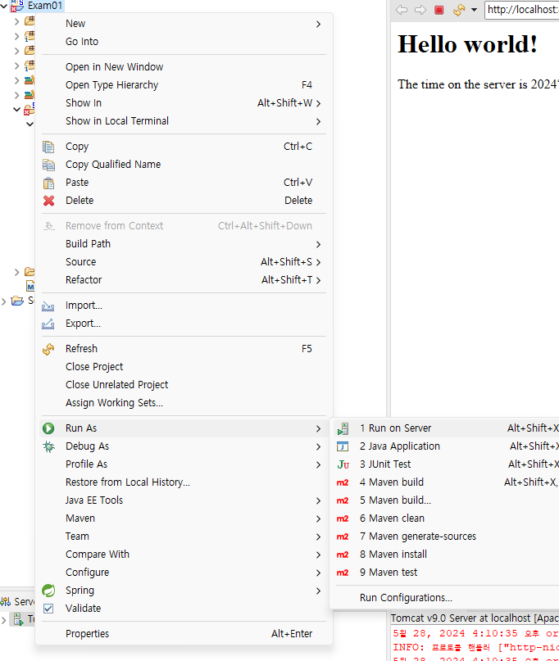Click the red Stop button in browser toolbar

coord(439,10)
